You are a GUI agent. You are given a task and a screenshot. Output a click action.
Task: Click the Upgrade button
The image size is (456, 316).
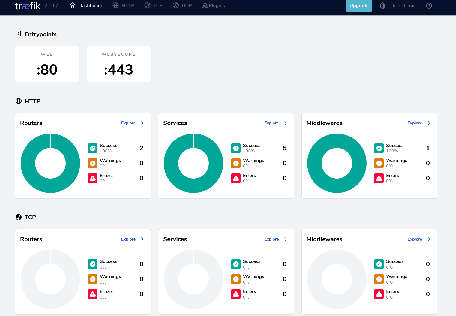point(359,6)
